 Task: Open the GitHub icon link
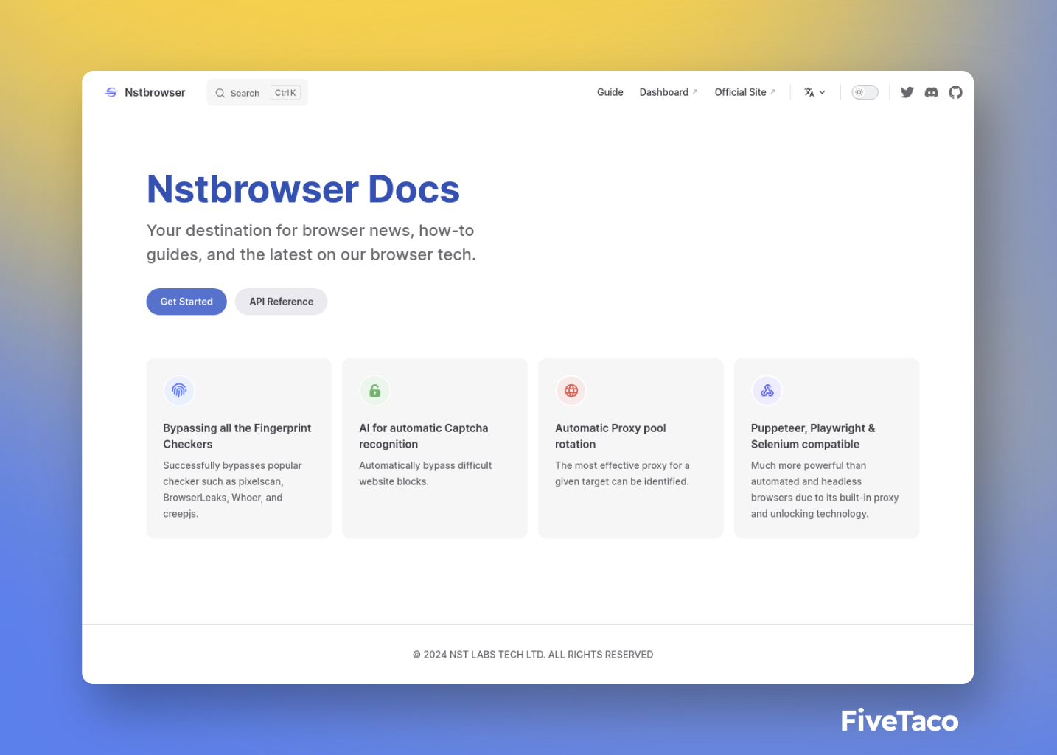[956, 92]
